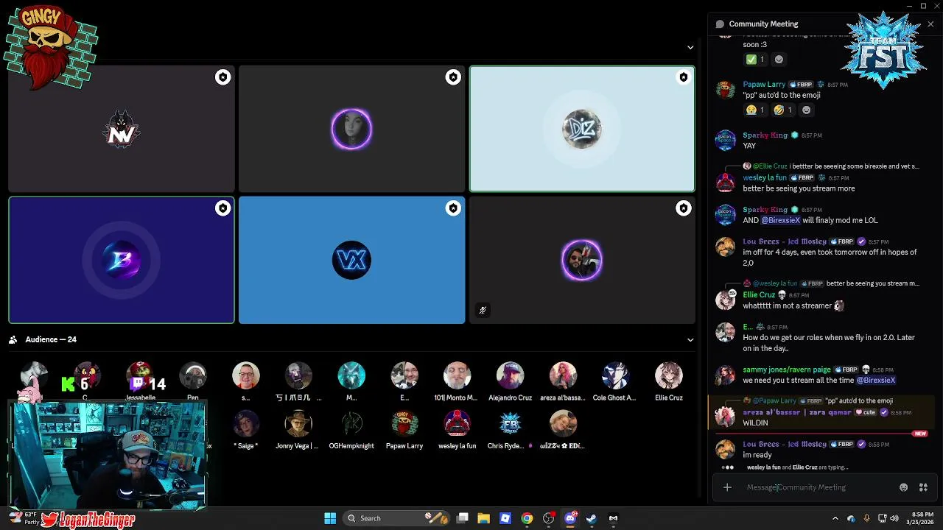The height and width of the screenshot is (530, 943).
Task: Click the @BirexsieX mention in Sparky King's message
Action: [781, 220]
